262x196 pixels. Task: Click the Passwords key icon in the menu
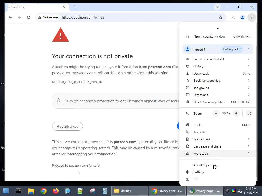[188, 59]
